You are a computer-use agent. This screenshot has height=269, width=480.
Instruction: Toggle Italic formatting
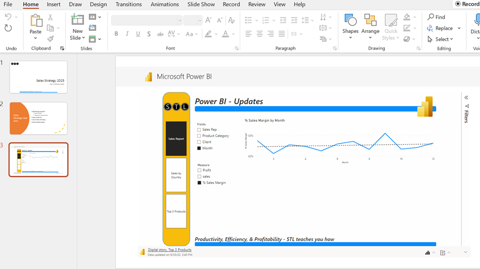click(127, 33)
